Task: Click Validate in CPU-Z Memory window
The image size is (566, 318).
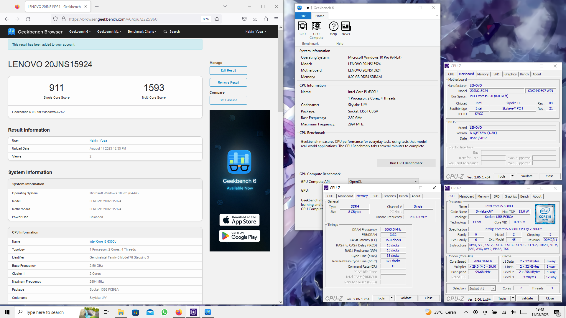Action: click(x=406, y=298)
